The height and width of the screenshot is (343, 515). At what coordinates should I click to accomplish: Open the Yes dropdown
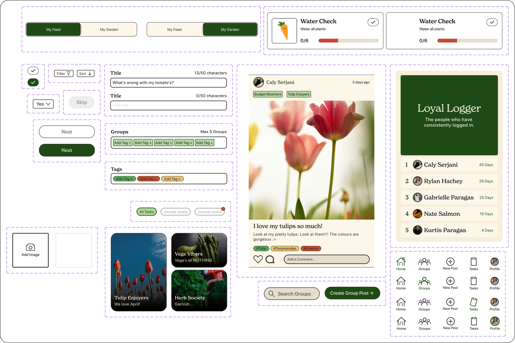pos(43,104)
